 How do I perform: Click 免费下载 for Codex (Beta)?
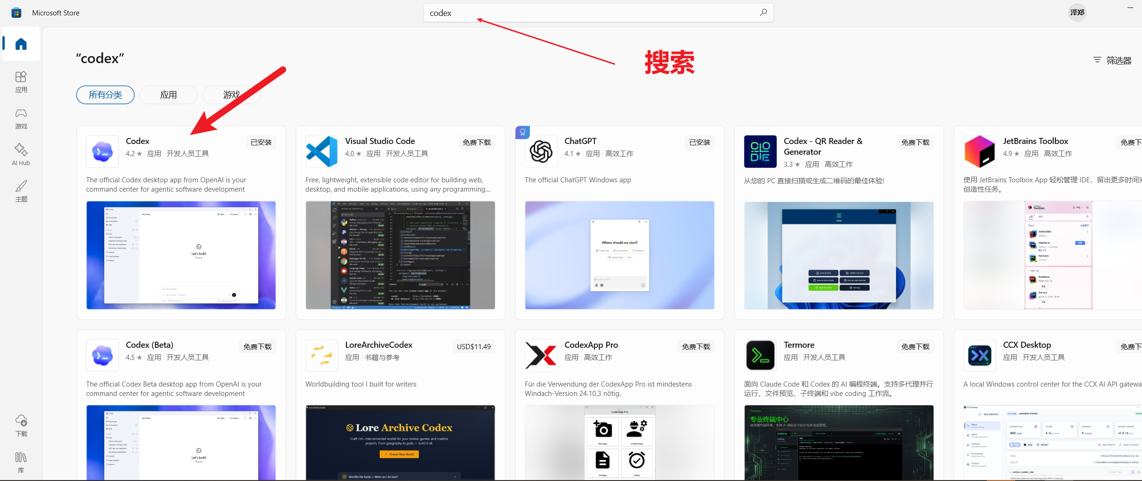tap(257, 346)
